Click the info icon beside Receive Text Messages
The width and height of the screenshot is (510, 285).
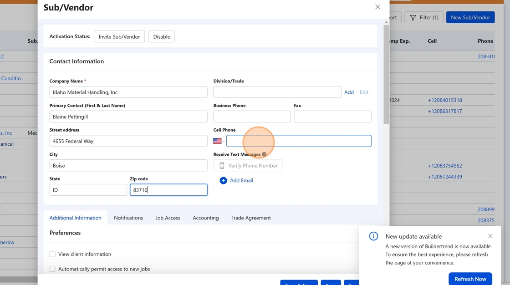coord(264,154)
